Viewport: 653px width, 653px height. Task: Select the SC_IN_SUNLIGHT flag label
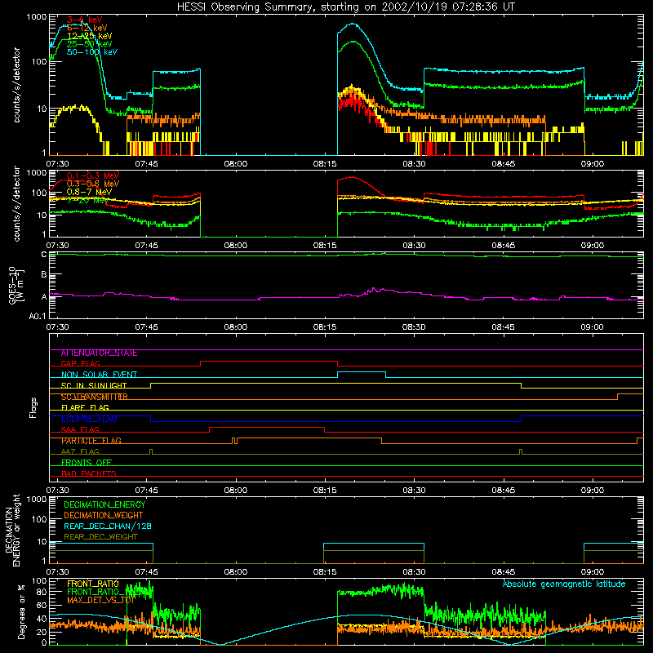click(x=94, y=385)
